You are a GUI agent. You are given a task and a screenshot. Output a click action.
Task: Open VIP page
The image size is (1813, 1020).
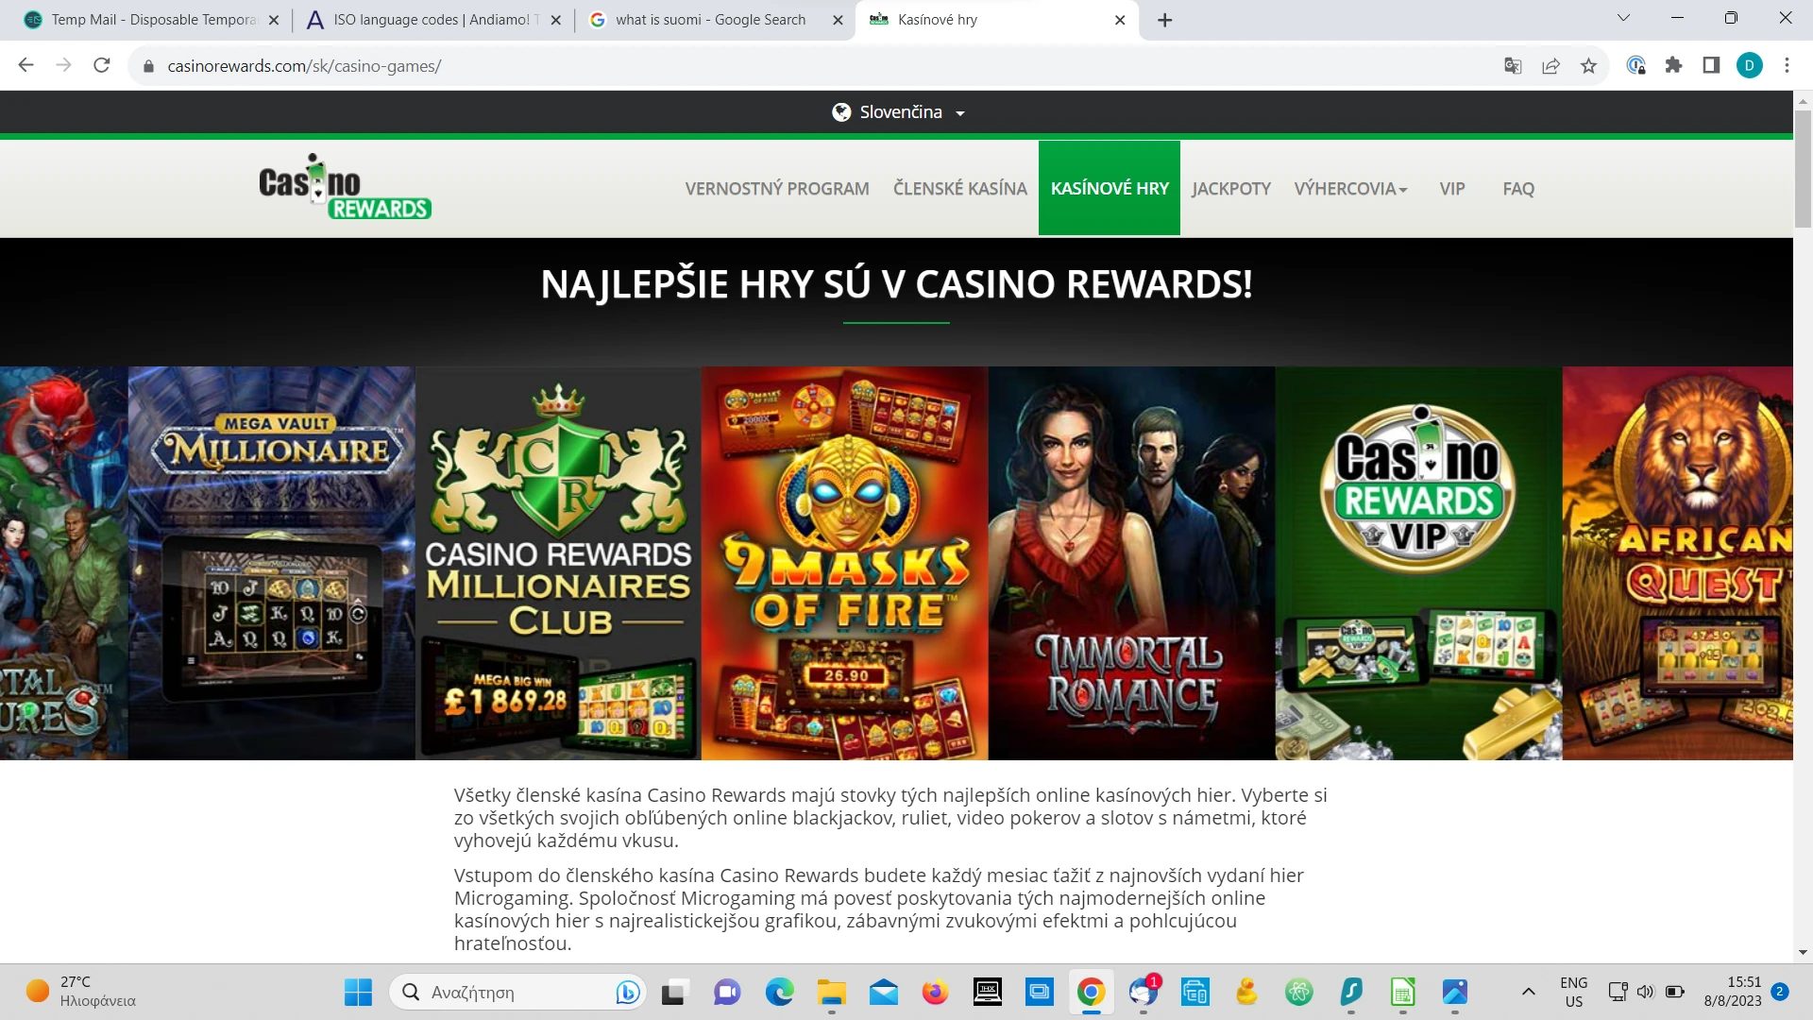[x=1451, y=189]
